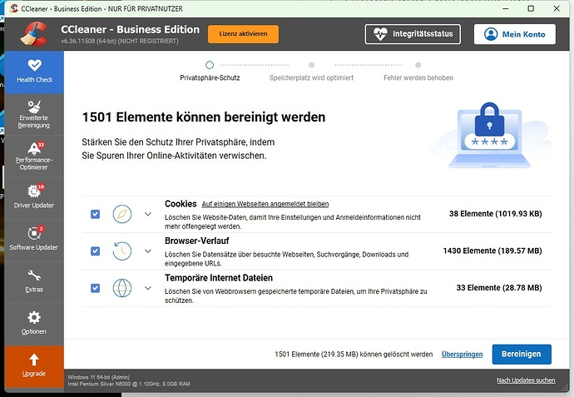574x397 pixels.
Task: Select the Speicherplatz wird optimiert step
Action: [x=311, y=71]
